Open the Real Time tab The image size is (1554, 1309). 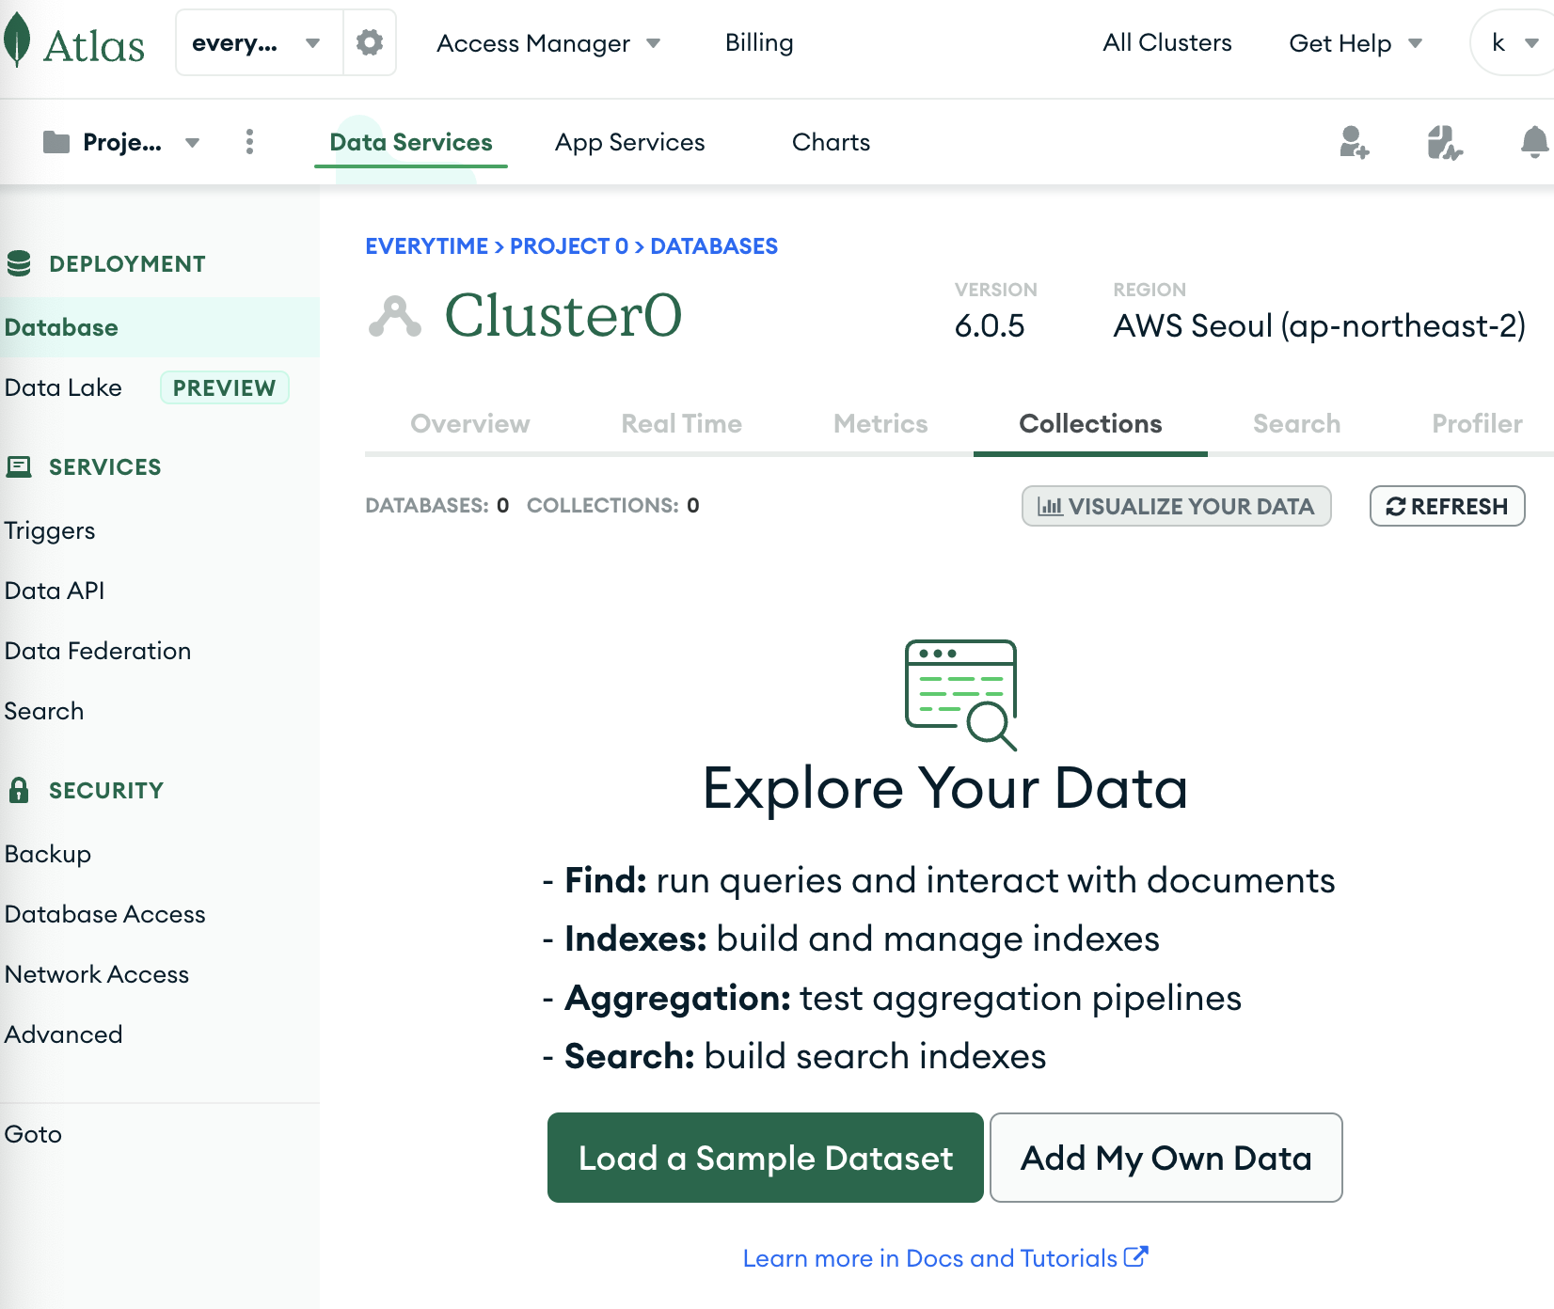[682, 423]
